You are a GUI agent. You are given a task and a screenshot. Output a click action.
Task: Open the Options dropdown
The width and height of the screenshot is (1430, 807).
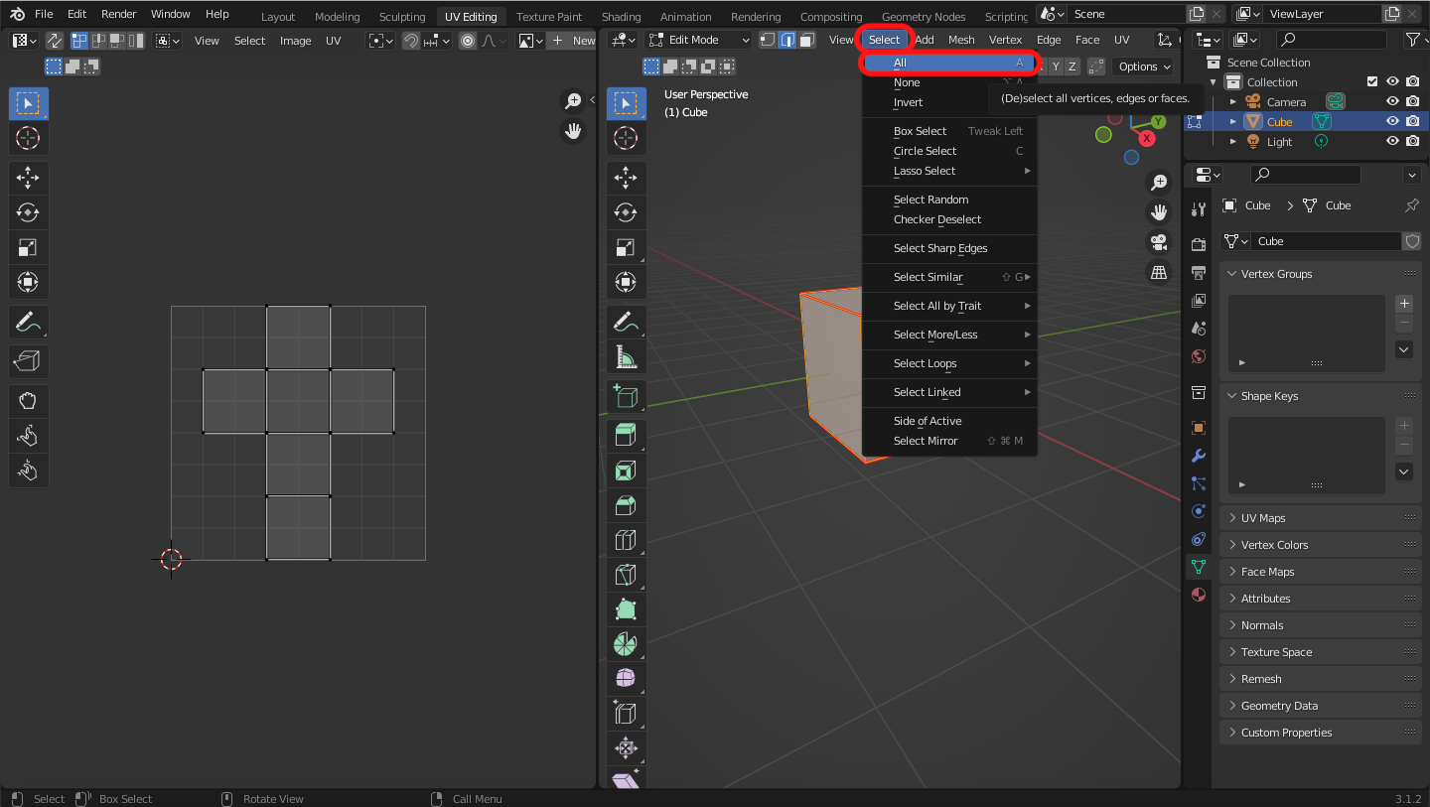pyautogui.click(x=1143, y=67)
